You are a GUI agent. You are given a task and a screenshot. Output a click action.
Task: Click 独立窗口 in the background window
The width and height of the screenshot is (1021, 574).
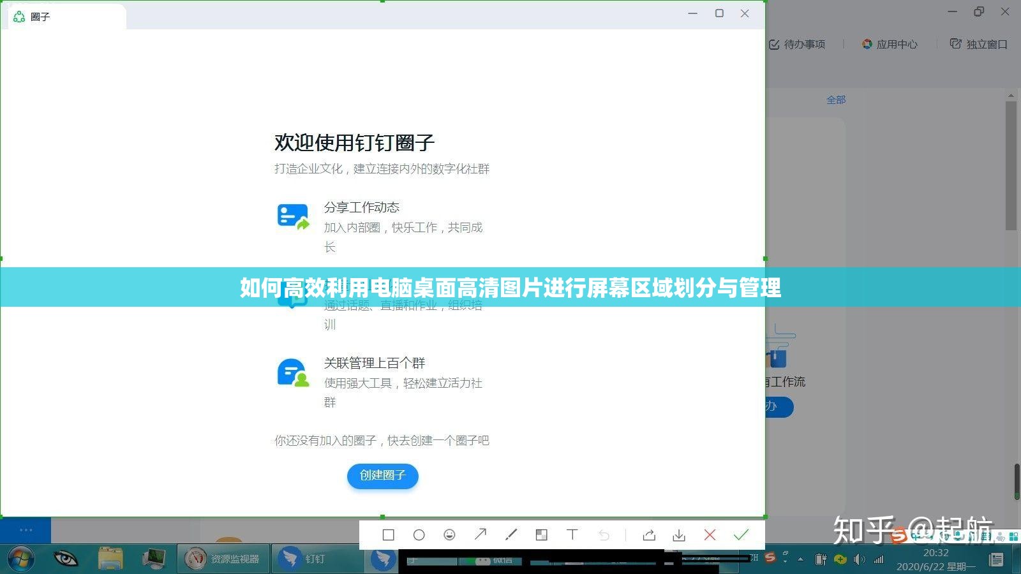(979, 44)
